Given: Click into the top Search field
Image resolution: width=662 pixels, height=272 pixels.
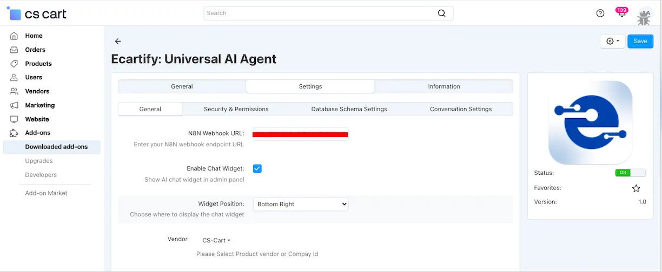Looking at the screenshot, I should [x=328, y=13].
